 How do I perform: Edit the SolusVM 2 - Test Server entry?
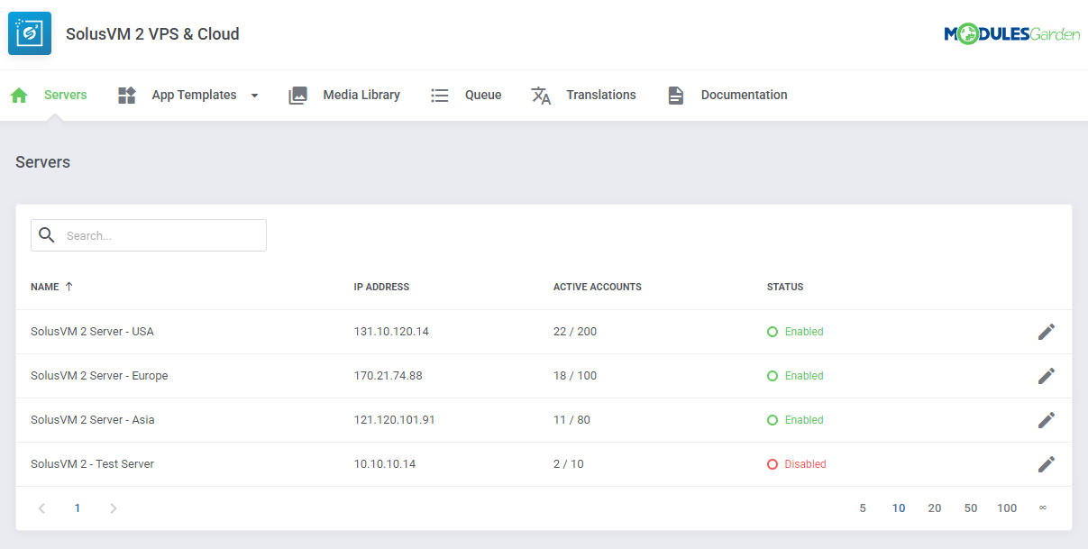click(1046, 464)
